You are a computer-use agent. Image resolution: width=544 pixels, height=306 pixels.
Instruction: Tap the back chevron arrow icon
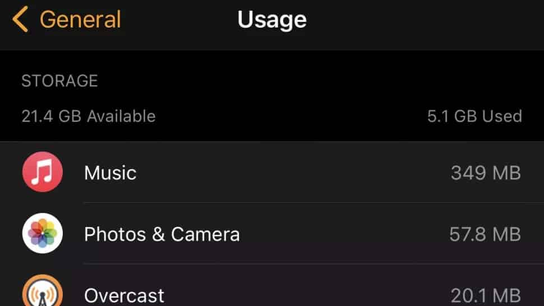[x=20, y=20]
